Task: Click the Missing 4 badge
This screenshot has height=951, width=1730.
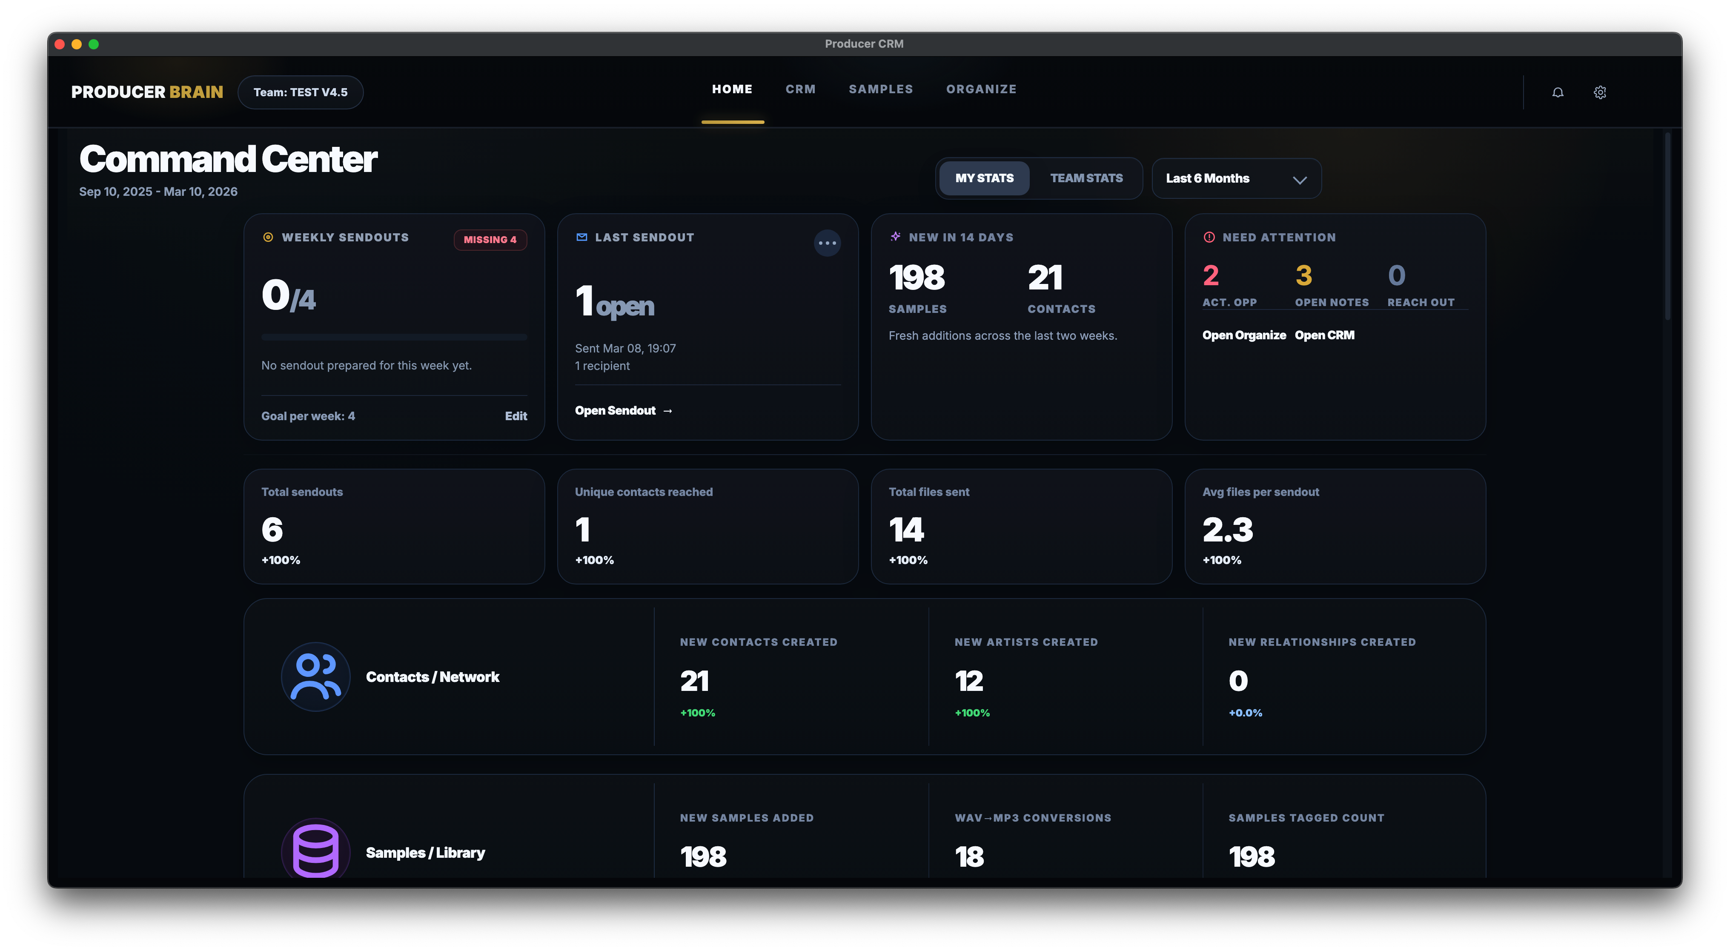Action: pyautogui.click(x=490, y=240)
